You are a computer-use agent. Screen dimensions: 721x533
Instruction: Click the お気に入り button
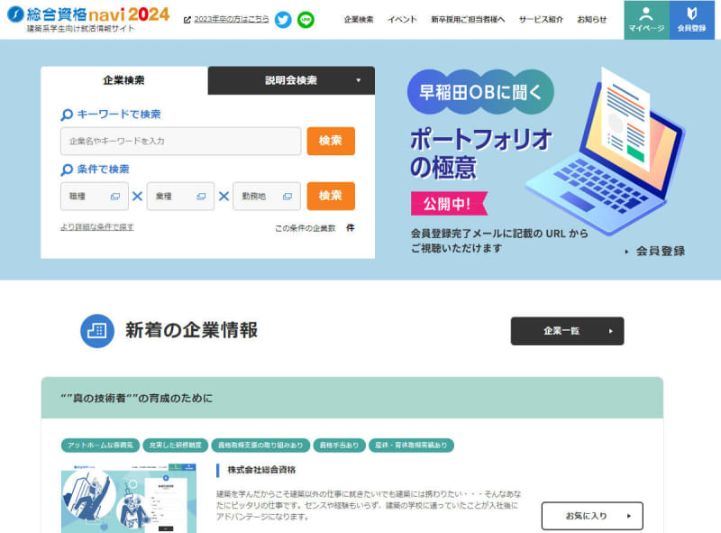pyautogui.click(x=592, y=516)
